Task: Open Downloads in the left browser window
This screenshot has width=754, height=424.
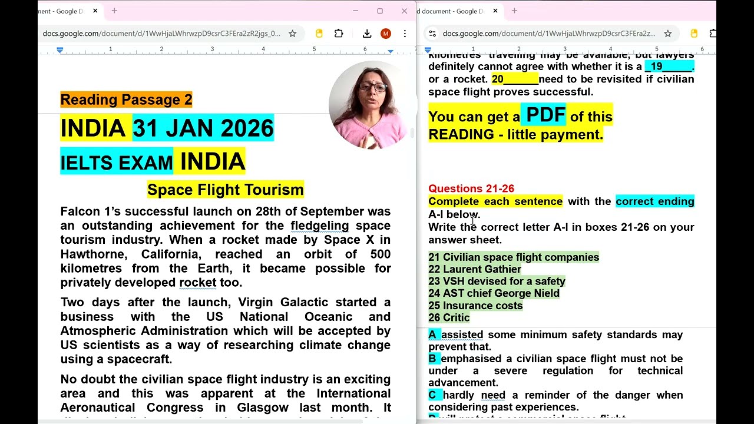Action: click(x=367, y=34)
